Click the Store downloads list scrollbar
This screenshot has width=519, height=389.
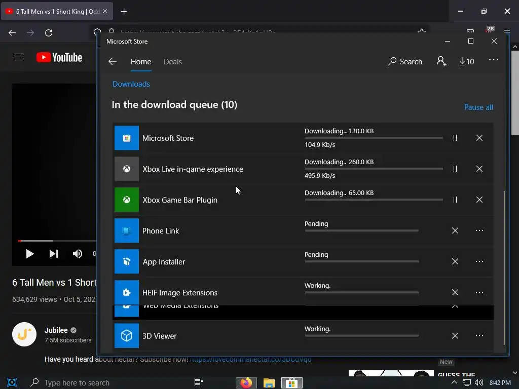point(504,268)
